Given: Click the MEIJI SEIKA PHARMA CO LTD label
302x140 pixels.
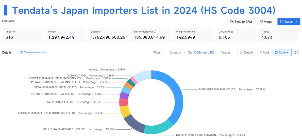Looking at the screenshot, I should (232, 89).
